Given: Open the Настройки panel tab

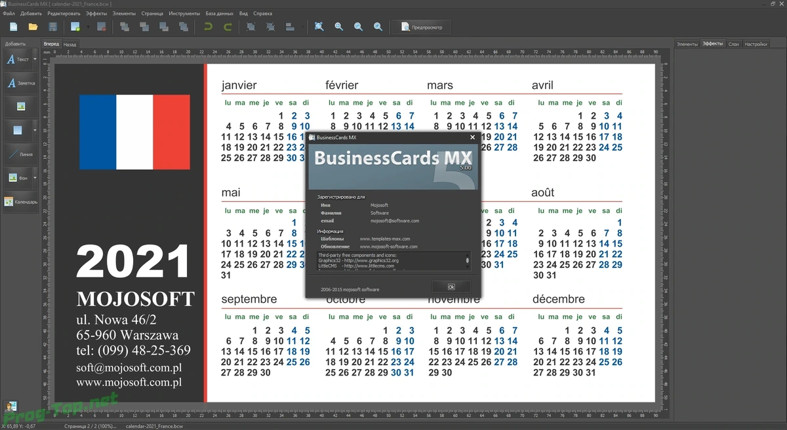Looking at the screenshot, I should [756, 44].
